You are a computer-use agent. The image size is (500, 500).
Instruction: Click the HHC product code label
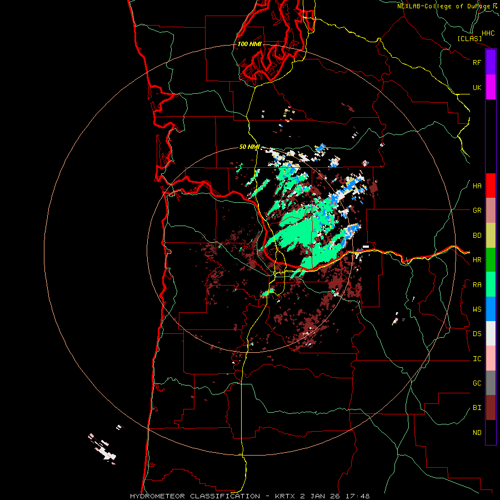click(x=488, y=33)
